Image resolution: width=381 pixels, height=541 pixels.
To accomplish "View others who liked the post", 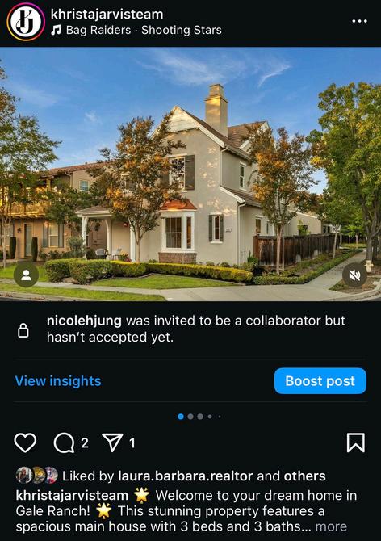I will pyautogui.click(x=304, y=476).
